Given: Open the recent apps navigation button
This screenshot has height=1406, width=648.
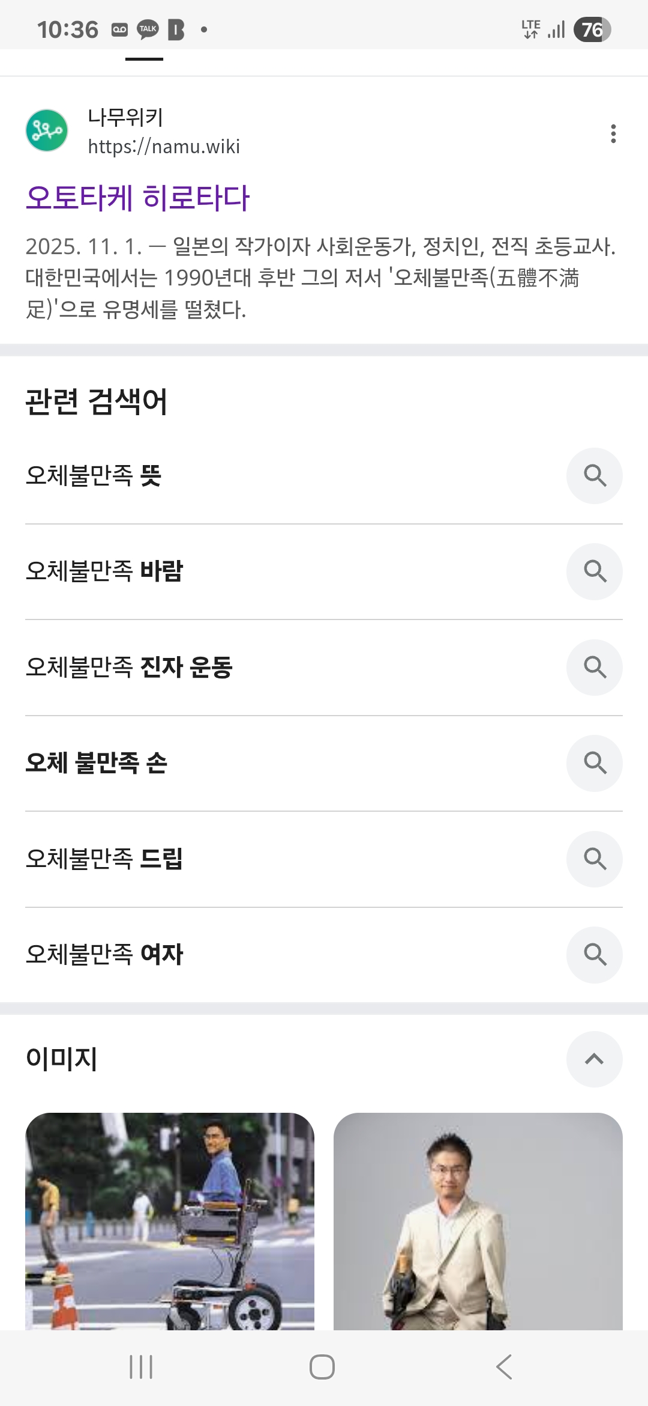Looking at the screenshot, I should [141, 1367].
